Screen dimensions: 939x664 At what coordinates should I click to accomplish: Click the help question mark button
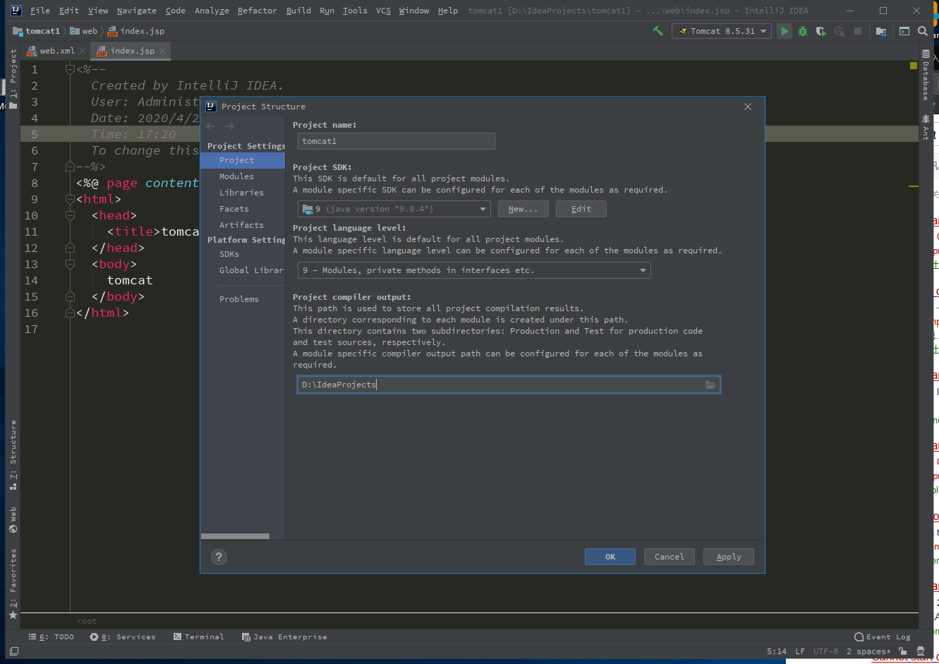(219, 557)
